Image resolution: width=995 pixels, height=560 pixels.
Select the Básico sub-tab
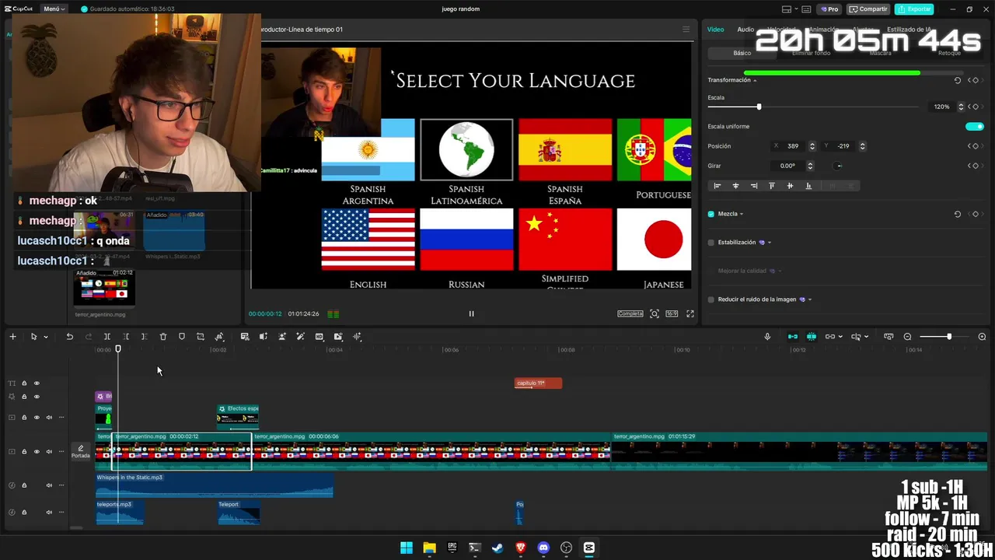[x=742, y=53]
